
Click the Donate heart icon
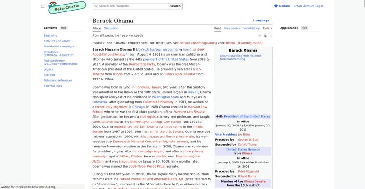click(x=276, y=6)
